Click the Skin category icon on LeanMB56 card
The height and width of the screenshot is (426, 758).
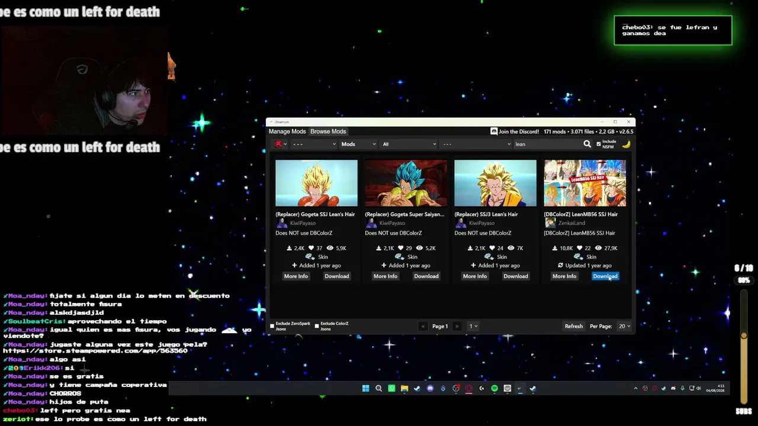tap(578, 257)
